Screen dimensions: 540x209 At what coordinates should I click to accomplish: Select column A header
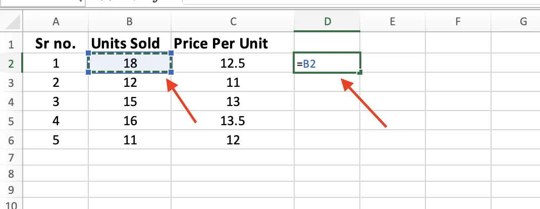point(56,22)
